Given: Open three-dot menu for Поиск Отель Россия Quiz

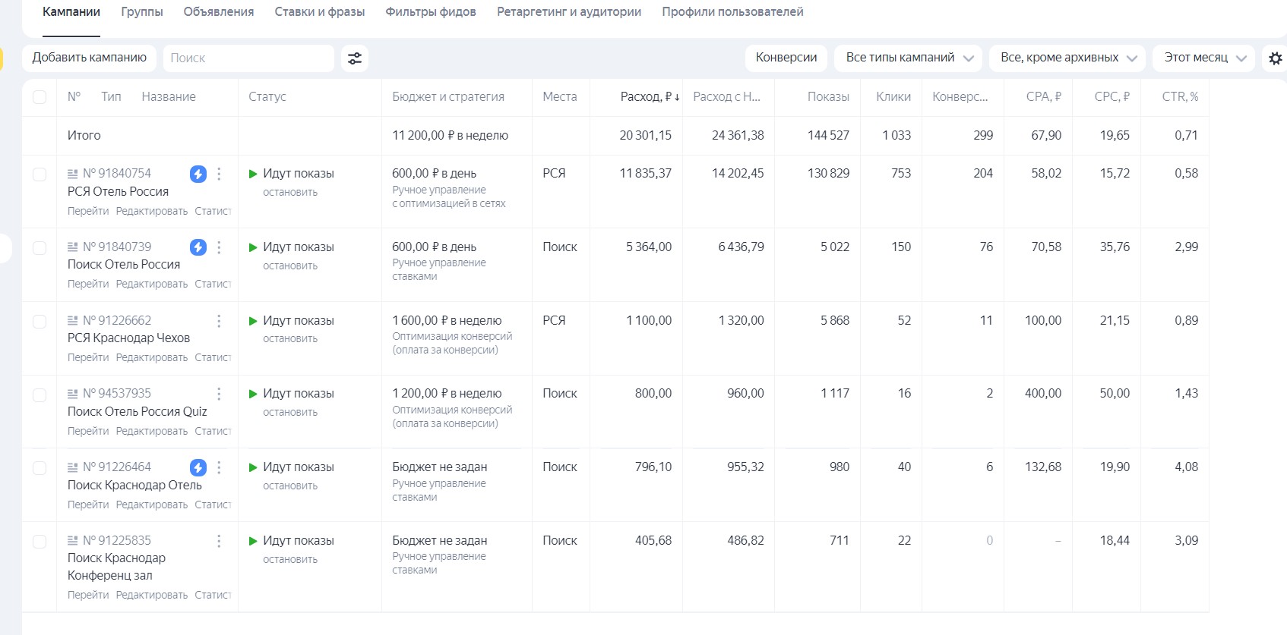Looking at the screenshot, I should [219, 394].
